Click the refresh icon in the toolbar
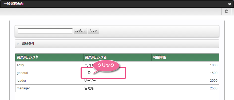 click(x=226, y=11)
